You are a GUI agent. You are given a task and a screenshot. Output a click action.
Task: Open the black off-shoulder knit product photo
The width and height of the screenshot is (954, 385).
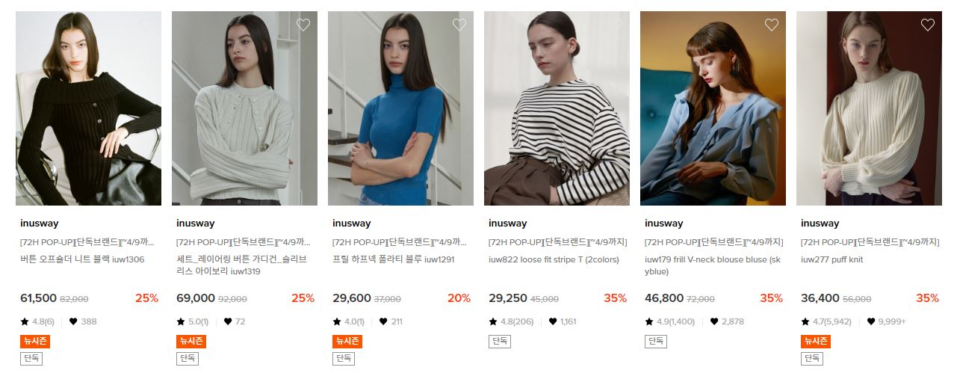tap(88, 108)
